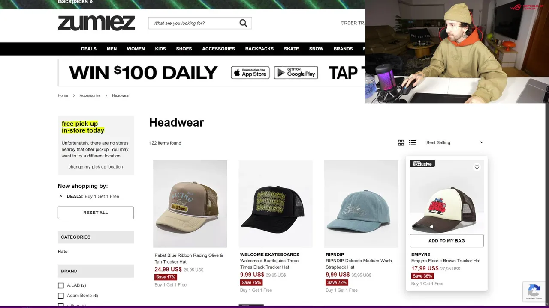Check the A.LAB brand checkbox
The height and width of the screenshot is (308, 549).
tap(61, 285)
